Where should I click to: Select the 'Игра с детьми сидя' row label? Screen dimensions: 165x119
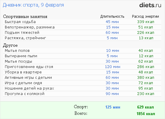[x=23, y=83]
